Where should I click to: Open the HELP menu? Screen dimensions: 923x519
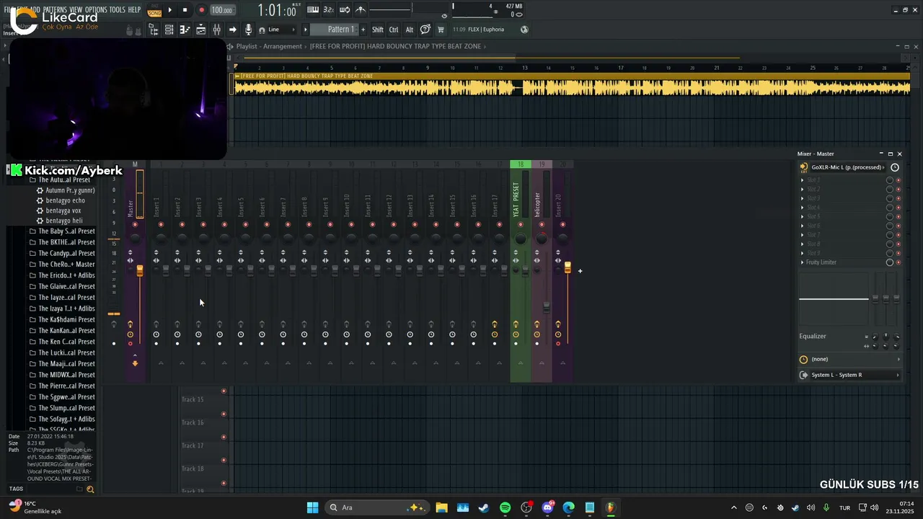click(135, 10)
